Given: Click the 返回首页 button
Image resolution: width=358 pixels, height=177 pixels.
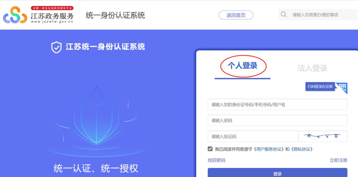Looking at the screenshot, I should [x=236, y=15].
